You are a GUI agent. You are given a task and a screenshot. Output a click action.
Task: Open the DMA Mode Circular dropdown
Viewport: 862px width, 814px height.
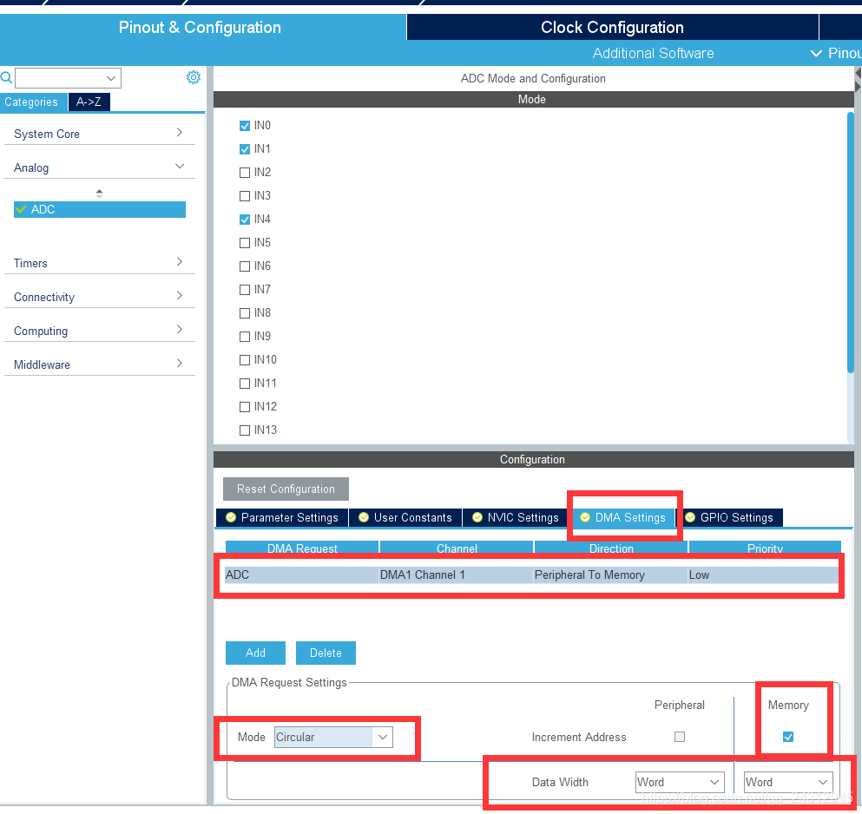(333, 737)
